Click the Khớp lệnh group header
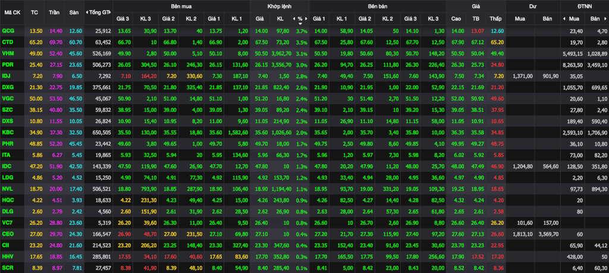 pyautogui.click(x=280, y=7)
